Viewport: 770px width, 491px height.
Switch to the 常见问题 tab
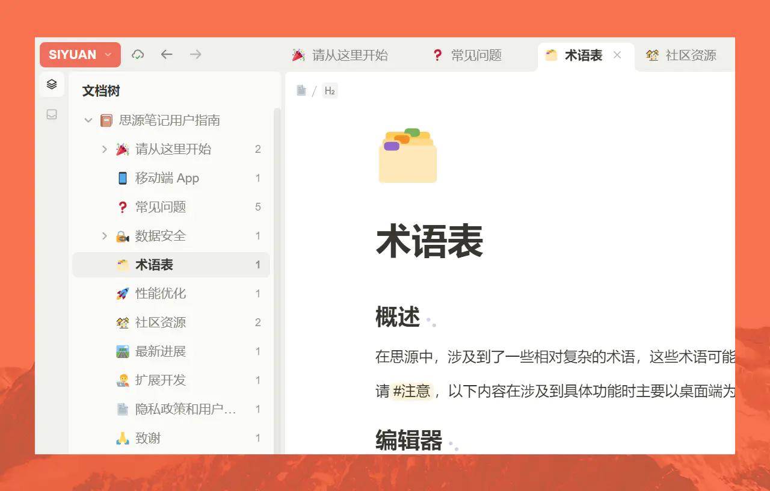pyautogui.click(x=467, y=56)
